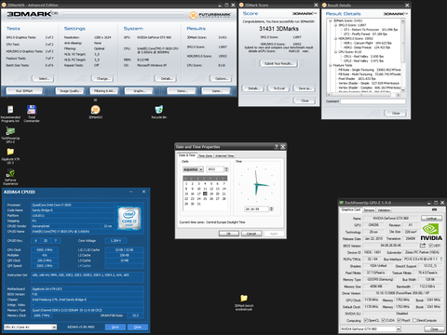Toggle the UEFI checkbox in GPU-Z
The height and width of the screenshot is (335, 447).
pyautogui.click(x=430, y=246)
